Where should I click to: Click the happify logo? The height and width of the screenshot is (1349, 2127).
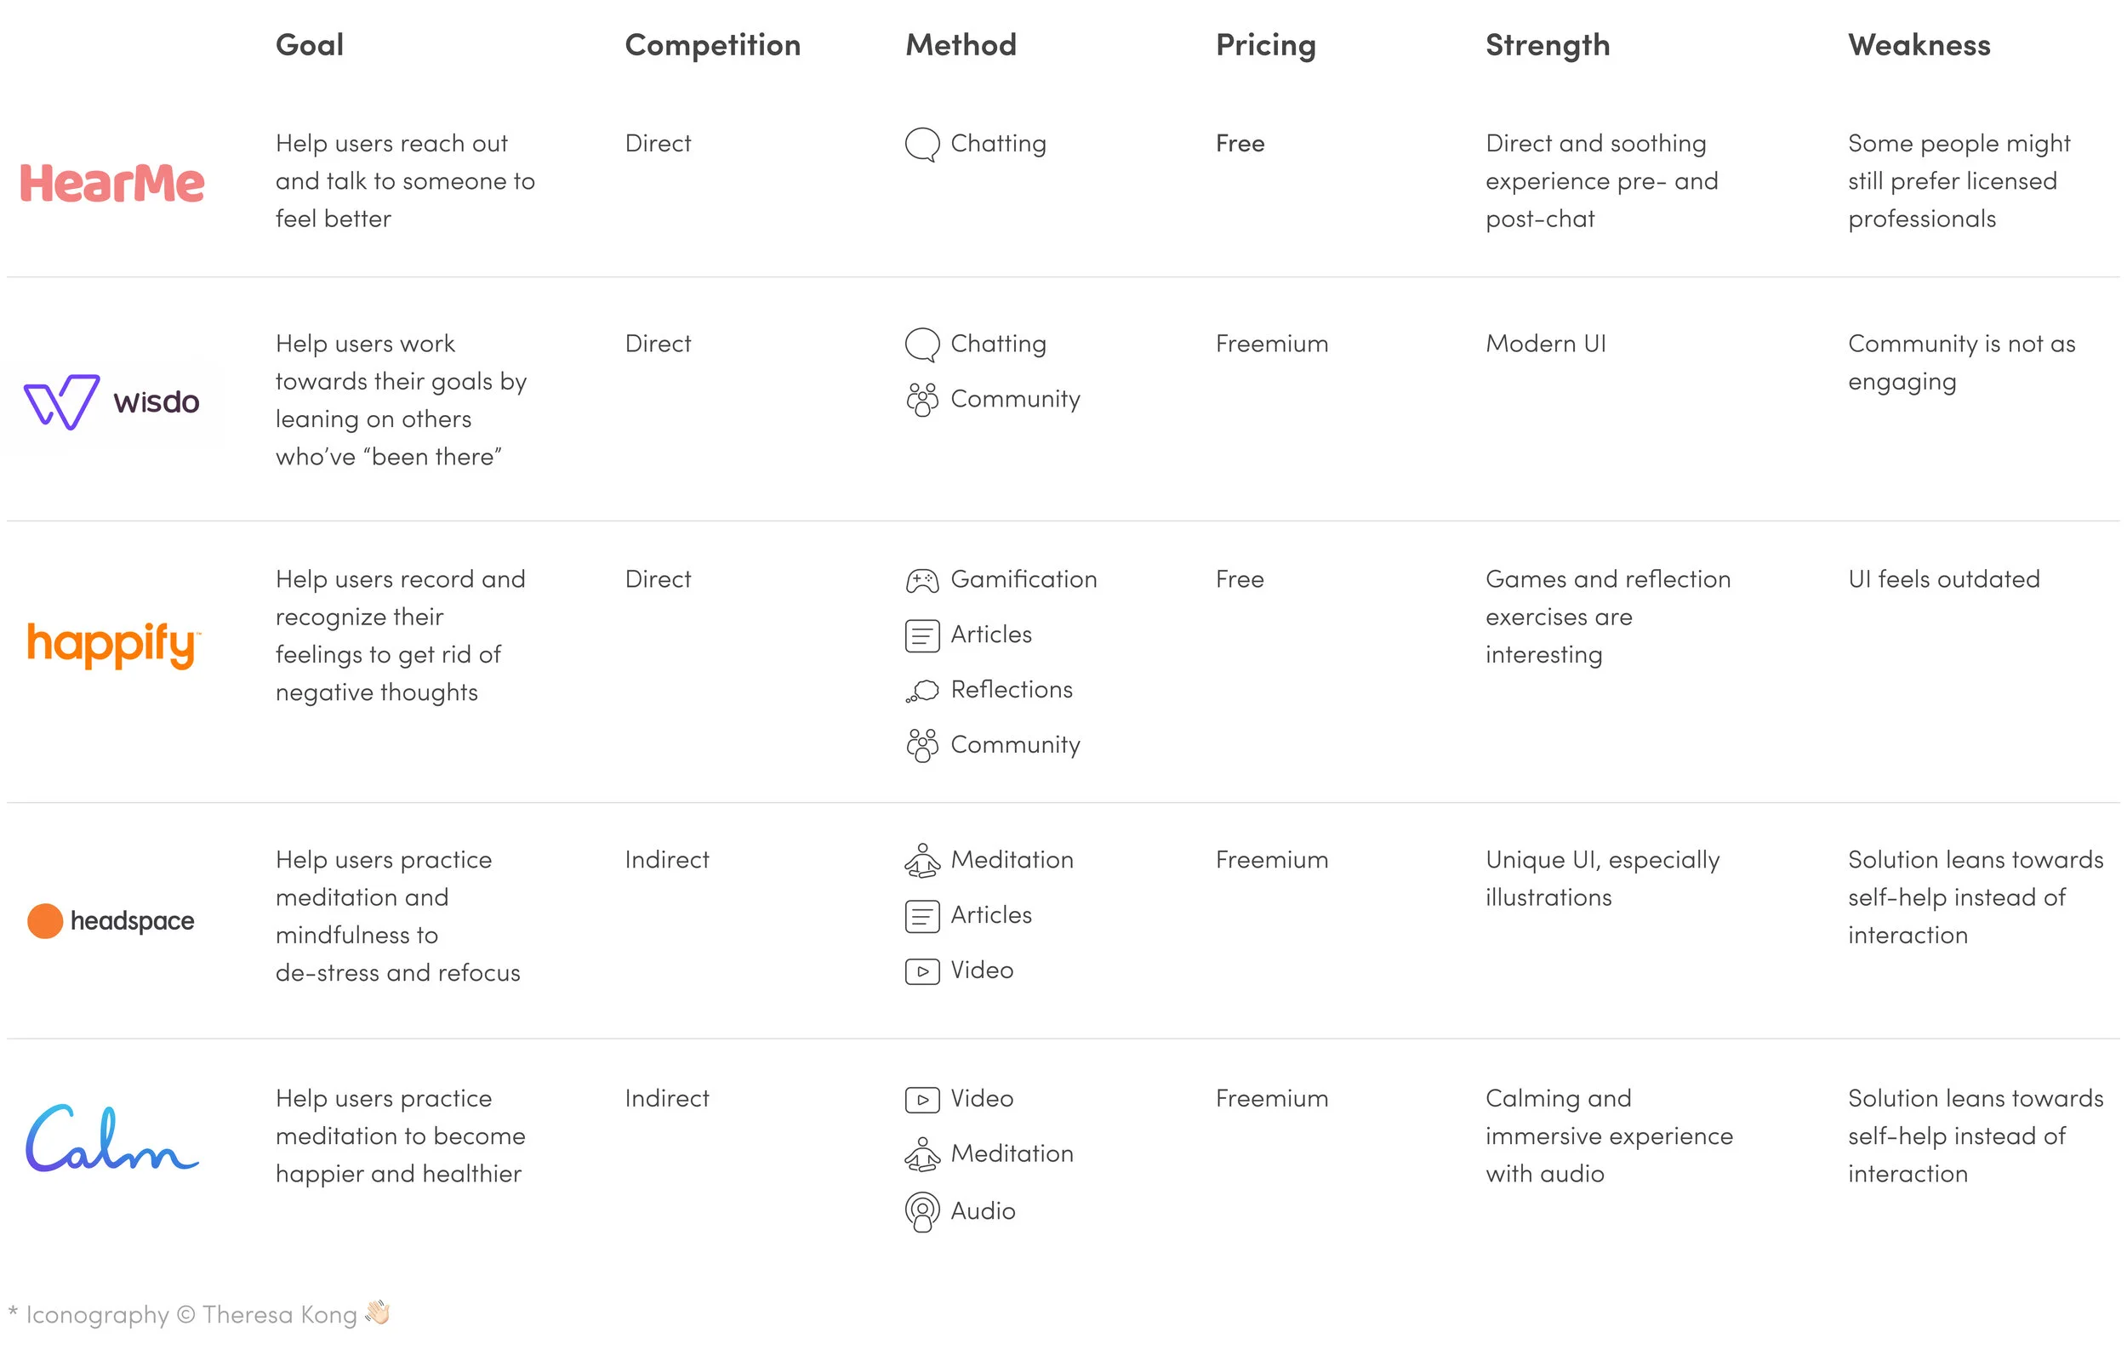tap(114, 646)
